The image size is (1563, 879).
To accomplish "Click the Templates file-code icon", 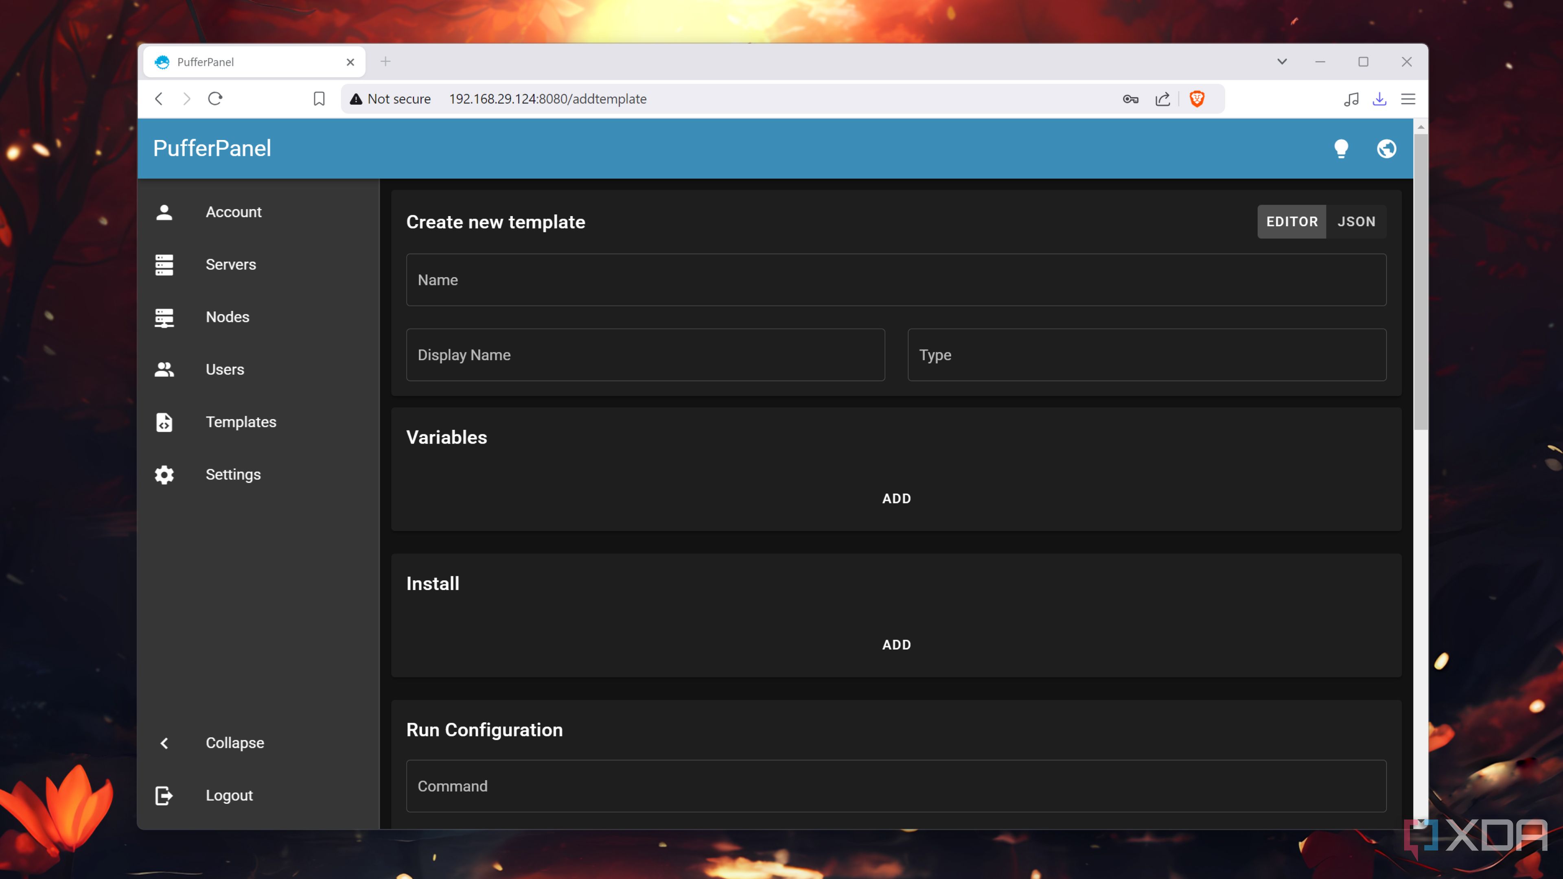I will point(164,422).
